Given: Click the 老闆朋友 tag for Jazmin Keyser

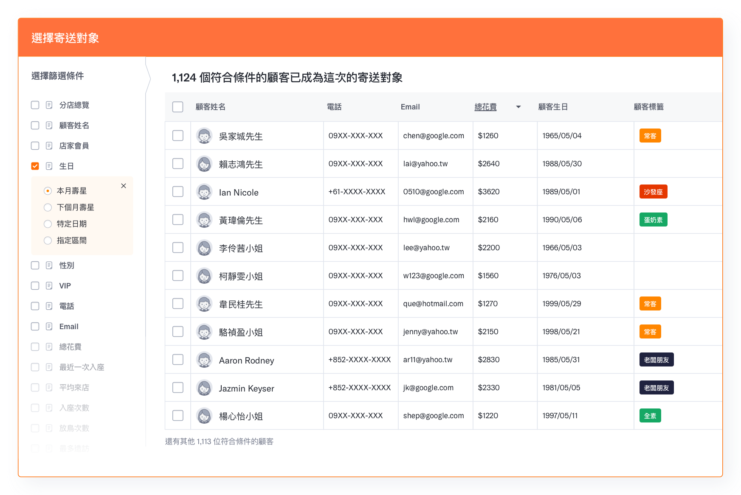Looking at the screenshot, I should pos(656,388).
